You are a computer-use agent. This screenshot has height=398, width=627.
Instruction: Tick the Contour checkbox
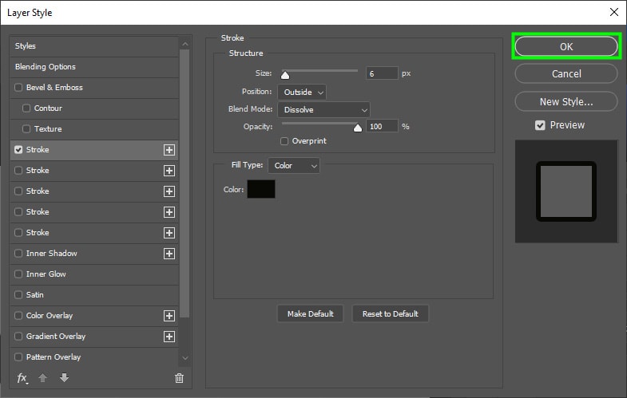[26, 108]
